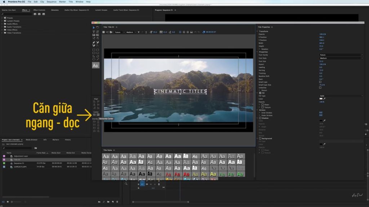369x207 pixels.
Task: Select the Selection arrow tool in titler
Action: click(x=93, y=27)
